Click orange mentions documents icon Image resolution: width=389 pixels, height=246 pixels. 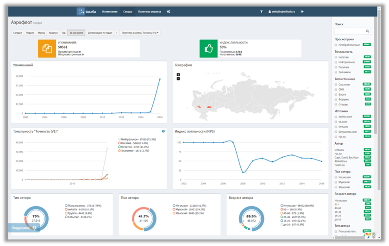pyautogui.click(x=47, y=49)
